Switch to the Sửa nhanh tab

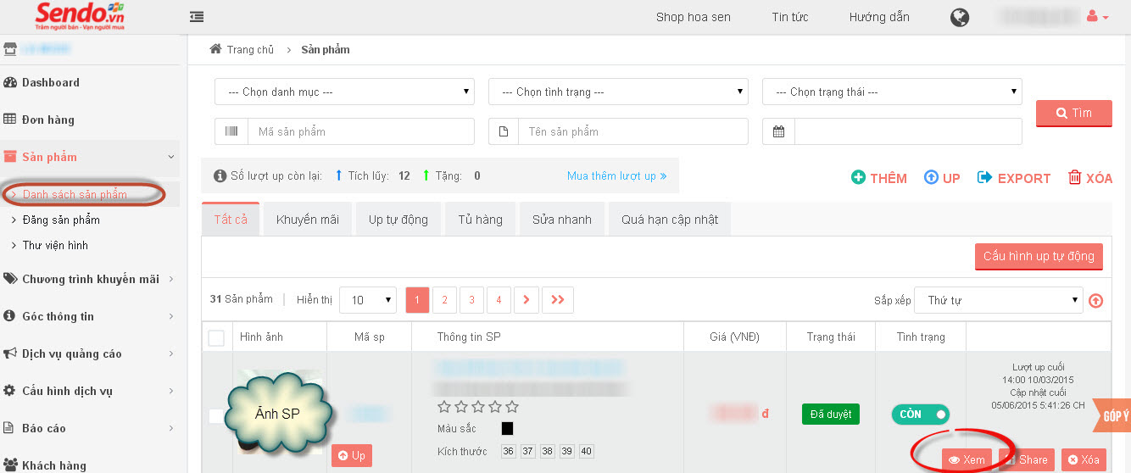[560, 220]
